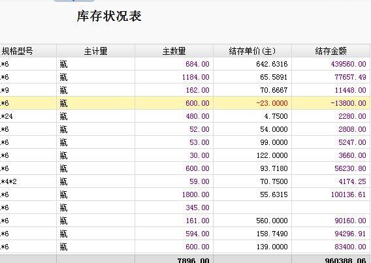Image resolution: width=371 pixels, height=263 pixels.
Task: Click unit price 642.6316
Action: [x=252, y=64]
